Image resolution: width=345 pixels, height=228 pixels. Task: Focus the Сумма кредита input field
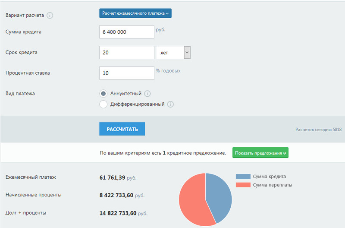click(x=126, y=32)
